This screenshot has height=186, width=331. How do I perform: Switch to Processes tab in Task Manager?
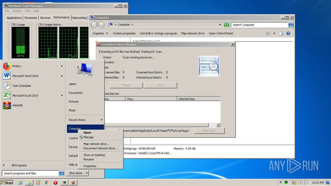click(x=31, y=18)
